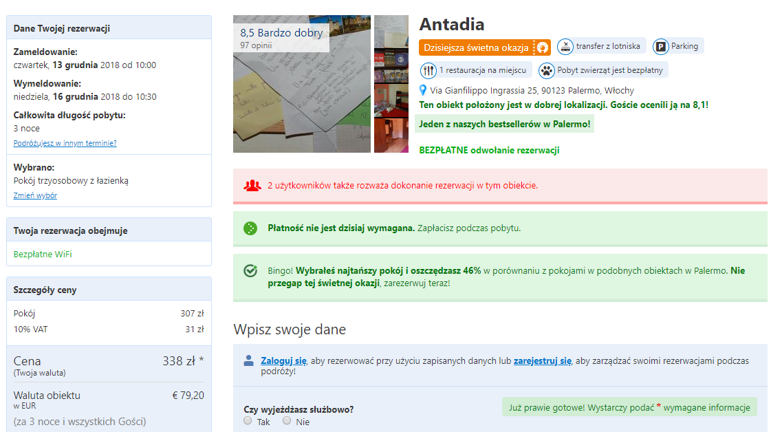Screen dimensions: 771x432
Task: Click the Zmień wybór link
Action: pyautogui.click(x=35, y=195)
